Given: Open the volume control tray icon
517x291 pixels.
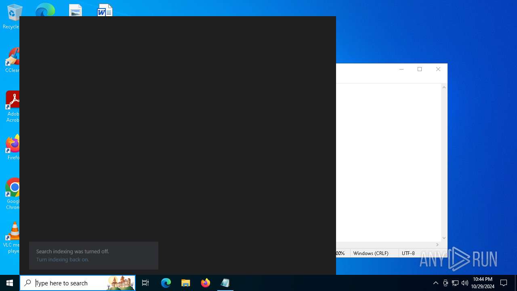Looking at the screenshot, I should (x=465, y=283).
